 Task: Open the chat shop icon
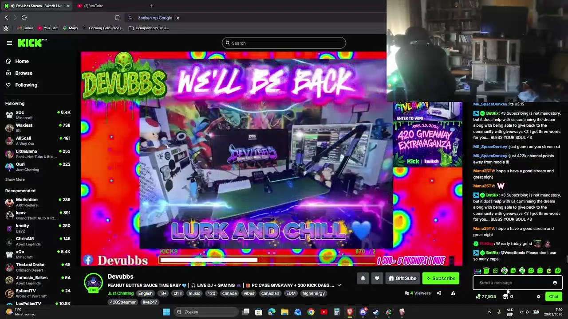[505, 296]
